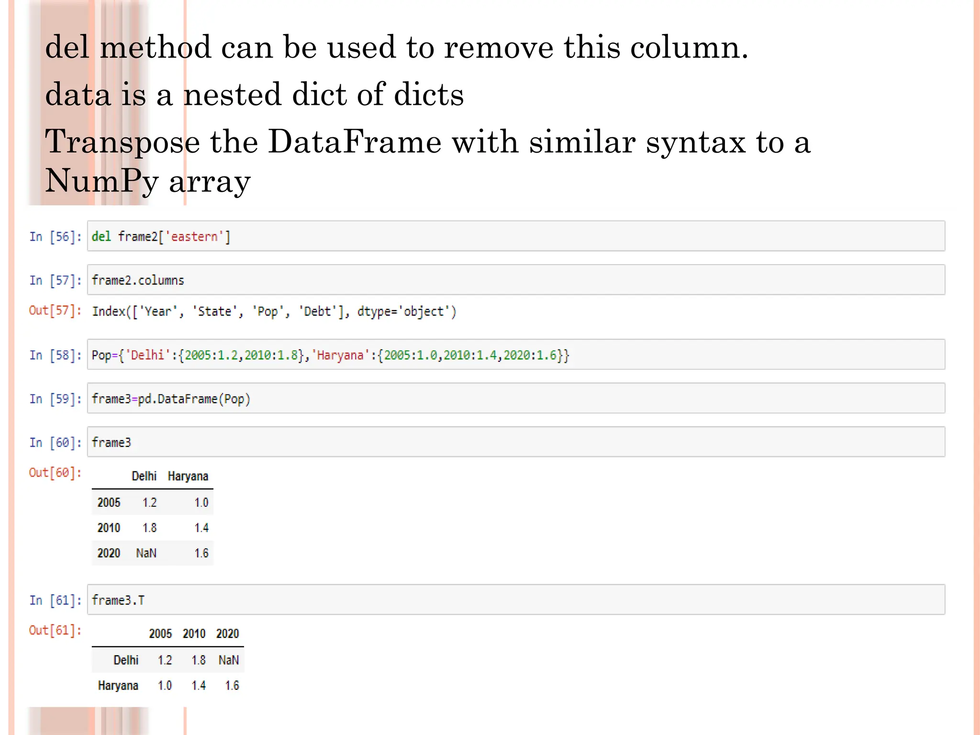Click the In [60] frame3 code cell
980x735 pixels.
(516, 442)
